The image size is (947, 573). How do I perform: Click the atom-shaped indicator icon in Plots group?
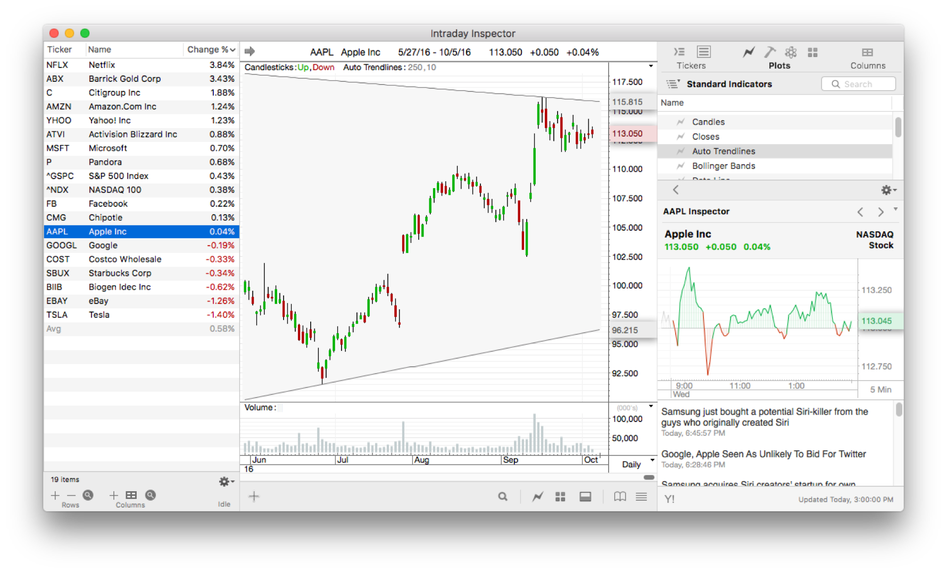coord(791,52)
